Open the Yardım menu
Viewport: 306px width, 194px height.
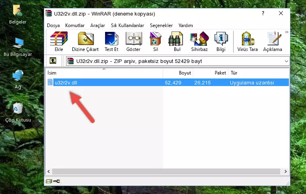pos(185,25)
